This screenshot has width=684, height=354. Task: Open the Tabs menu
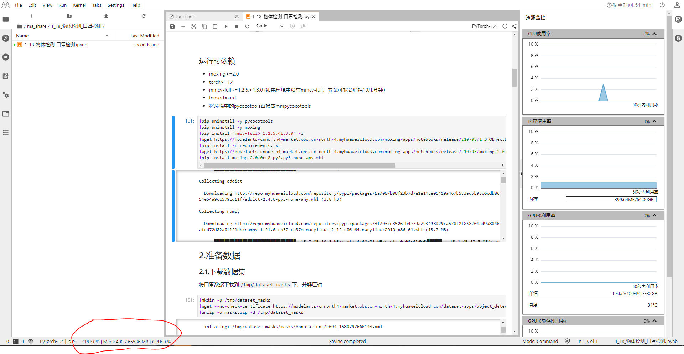[97, 5]
